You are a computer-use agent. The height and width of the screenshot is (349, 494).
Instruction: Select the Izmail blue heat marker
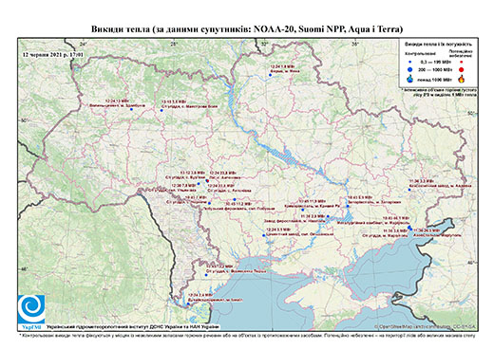188,304
